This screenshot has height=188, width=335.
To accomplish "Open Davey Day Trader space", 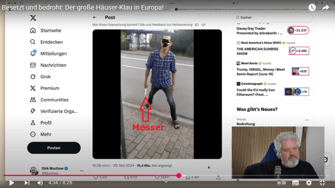I will click(x=259, y=31).
